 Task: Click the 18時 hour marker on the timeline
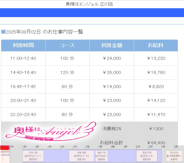click(113, 147)
